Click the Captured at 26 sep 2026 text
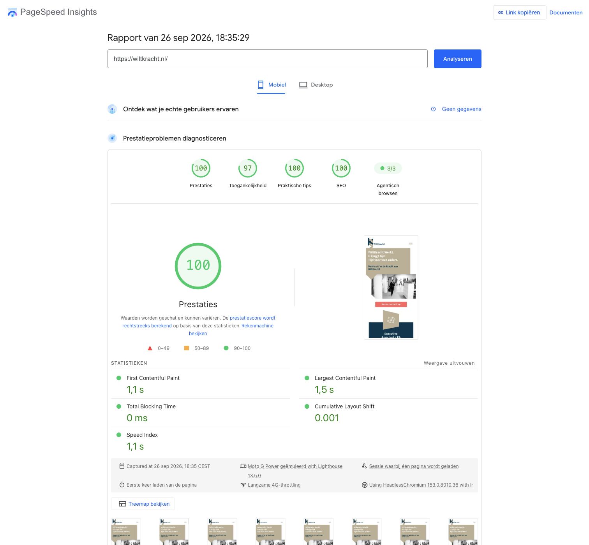This screenshot has height=545, width=589. [168, 466]
